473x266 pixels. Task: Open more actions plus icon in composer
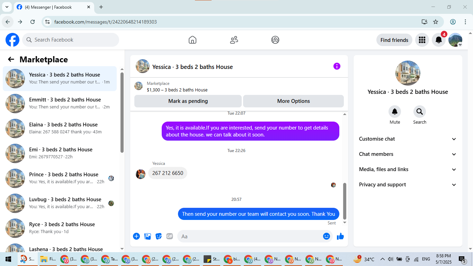pyautogui.click(x=136, y=236)
